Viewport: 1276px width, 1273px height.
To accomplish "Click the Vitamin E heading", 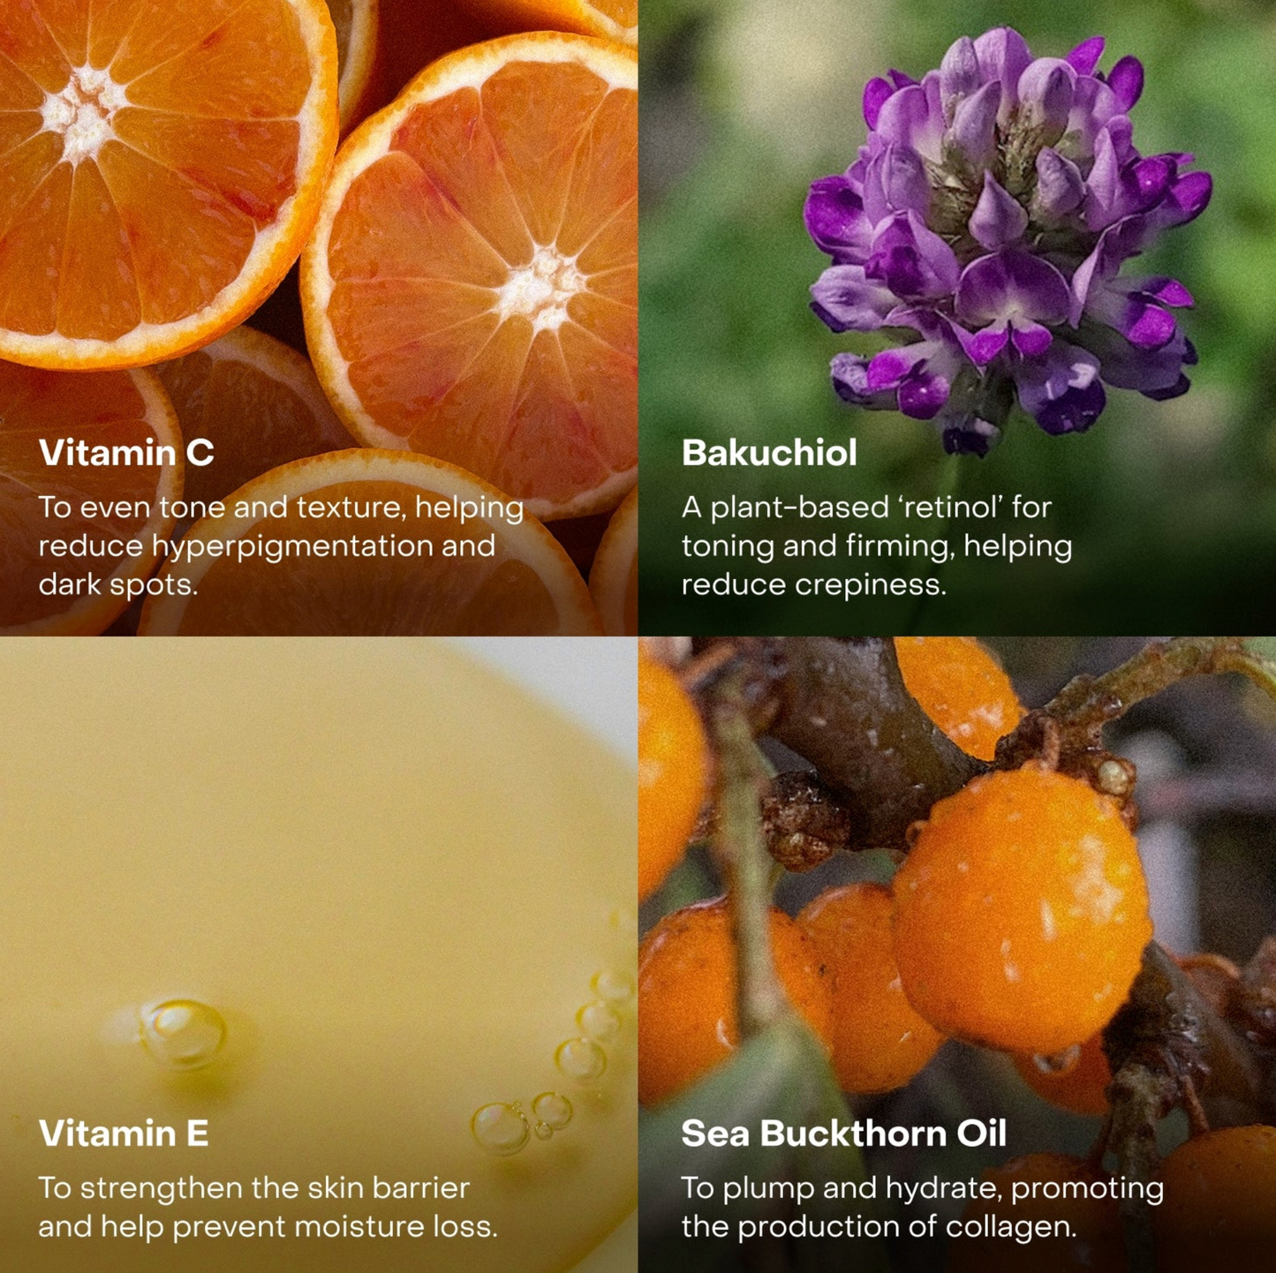I will pyautogui.click(x=124, y=1134).
